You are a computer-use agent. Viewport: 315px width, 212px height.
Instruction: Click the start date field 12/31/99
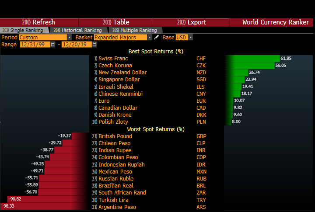pyautogui.click(x=35, y=45)
